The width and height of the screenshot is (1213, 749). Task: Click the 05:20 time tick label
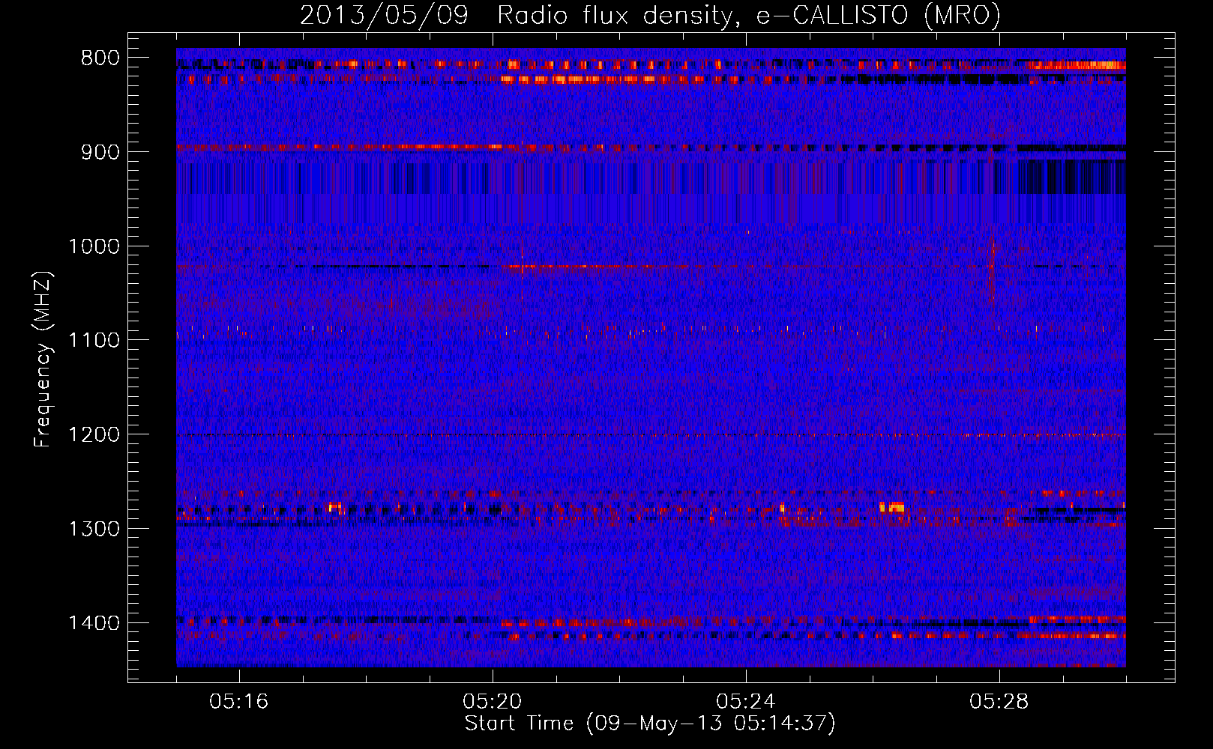[493, 702]
